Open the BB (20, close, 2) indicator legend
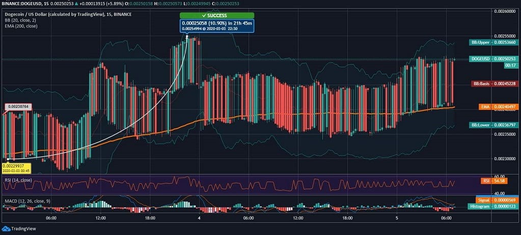Viewport: 521px width, 235px height. [x=20, y=20]
